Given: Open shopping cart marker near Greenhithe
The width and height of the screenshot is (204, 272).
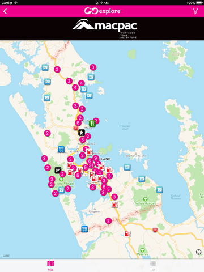Looking at the screenshot, I should click(x=61, y=150).
